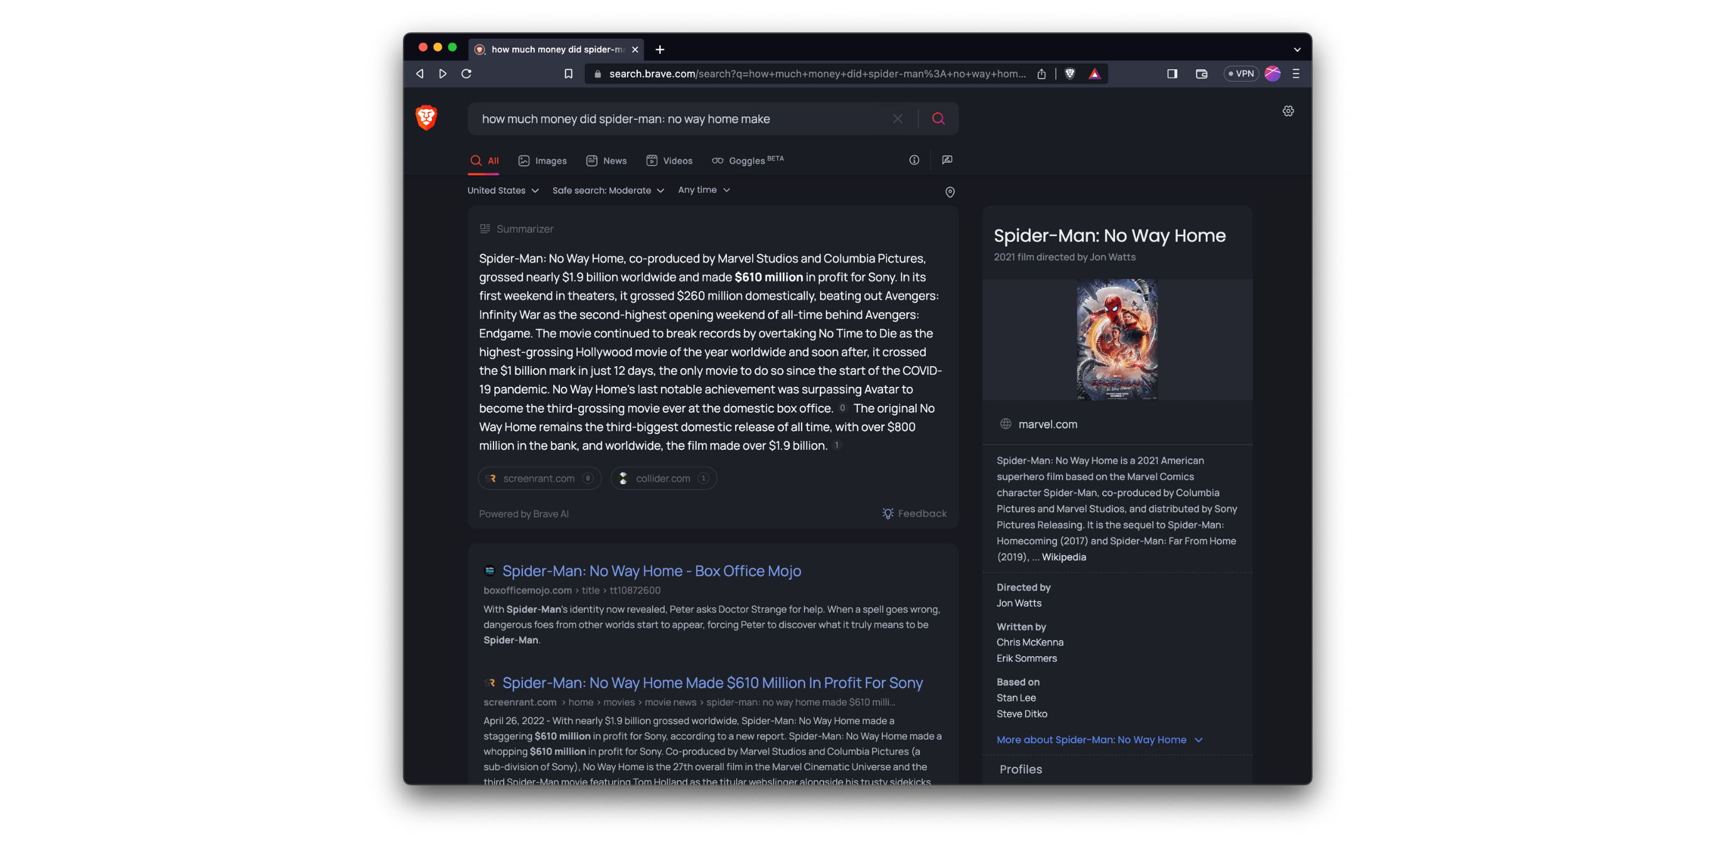Click the address bar URL
The image size is (1715, 844).
pyautogui.click(x=817, y=74)
